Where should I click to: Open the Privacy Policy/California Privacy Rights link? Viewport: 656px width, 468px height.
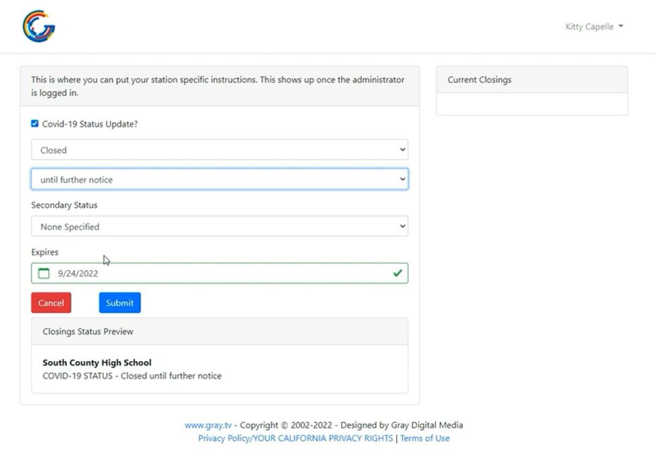295,439
